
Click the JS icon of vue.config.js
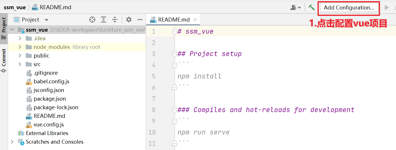point(29,125)
